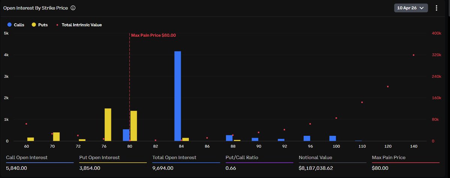Select the Call Open Interest stat
Image resolution: width=450 pixels, height=178 pixels.
(x=27, y=158)
